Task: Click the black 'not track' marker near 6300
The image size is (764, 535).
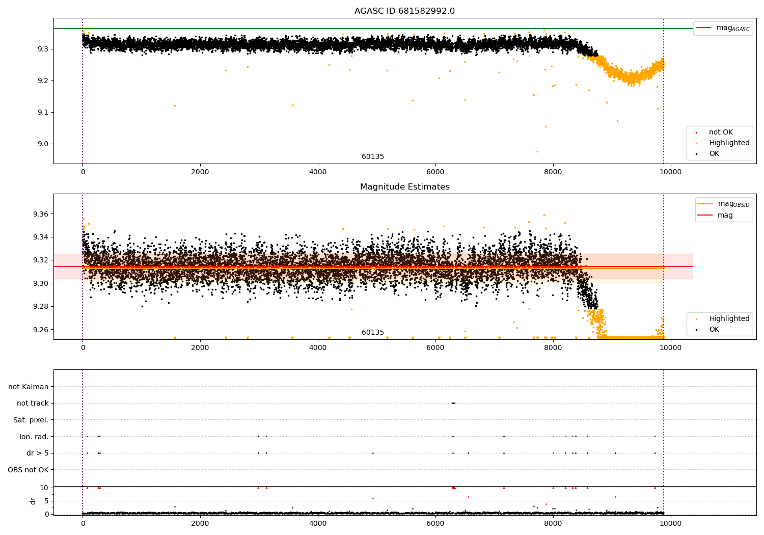Action: coord(453,404)
